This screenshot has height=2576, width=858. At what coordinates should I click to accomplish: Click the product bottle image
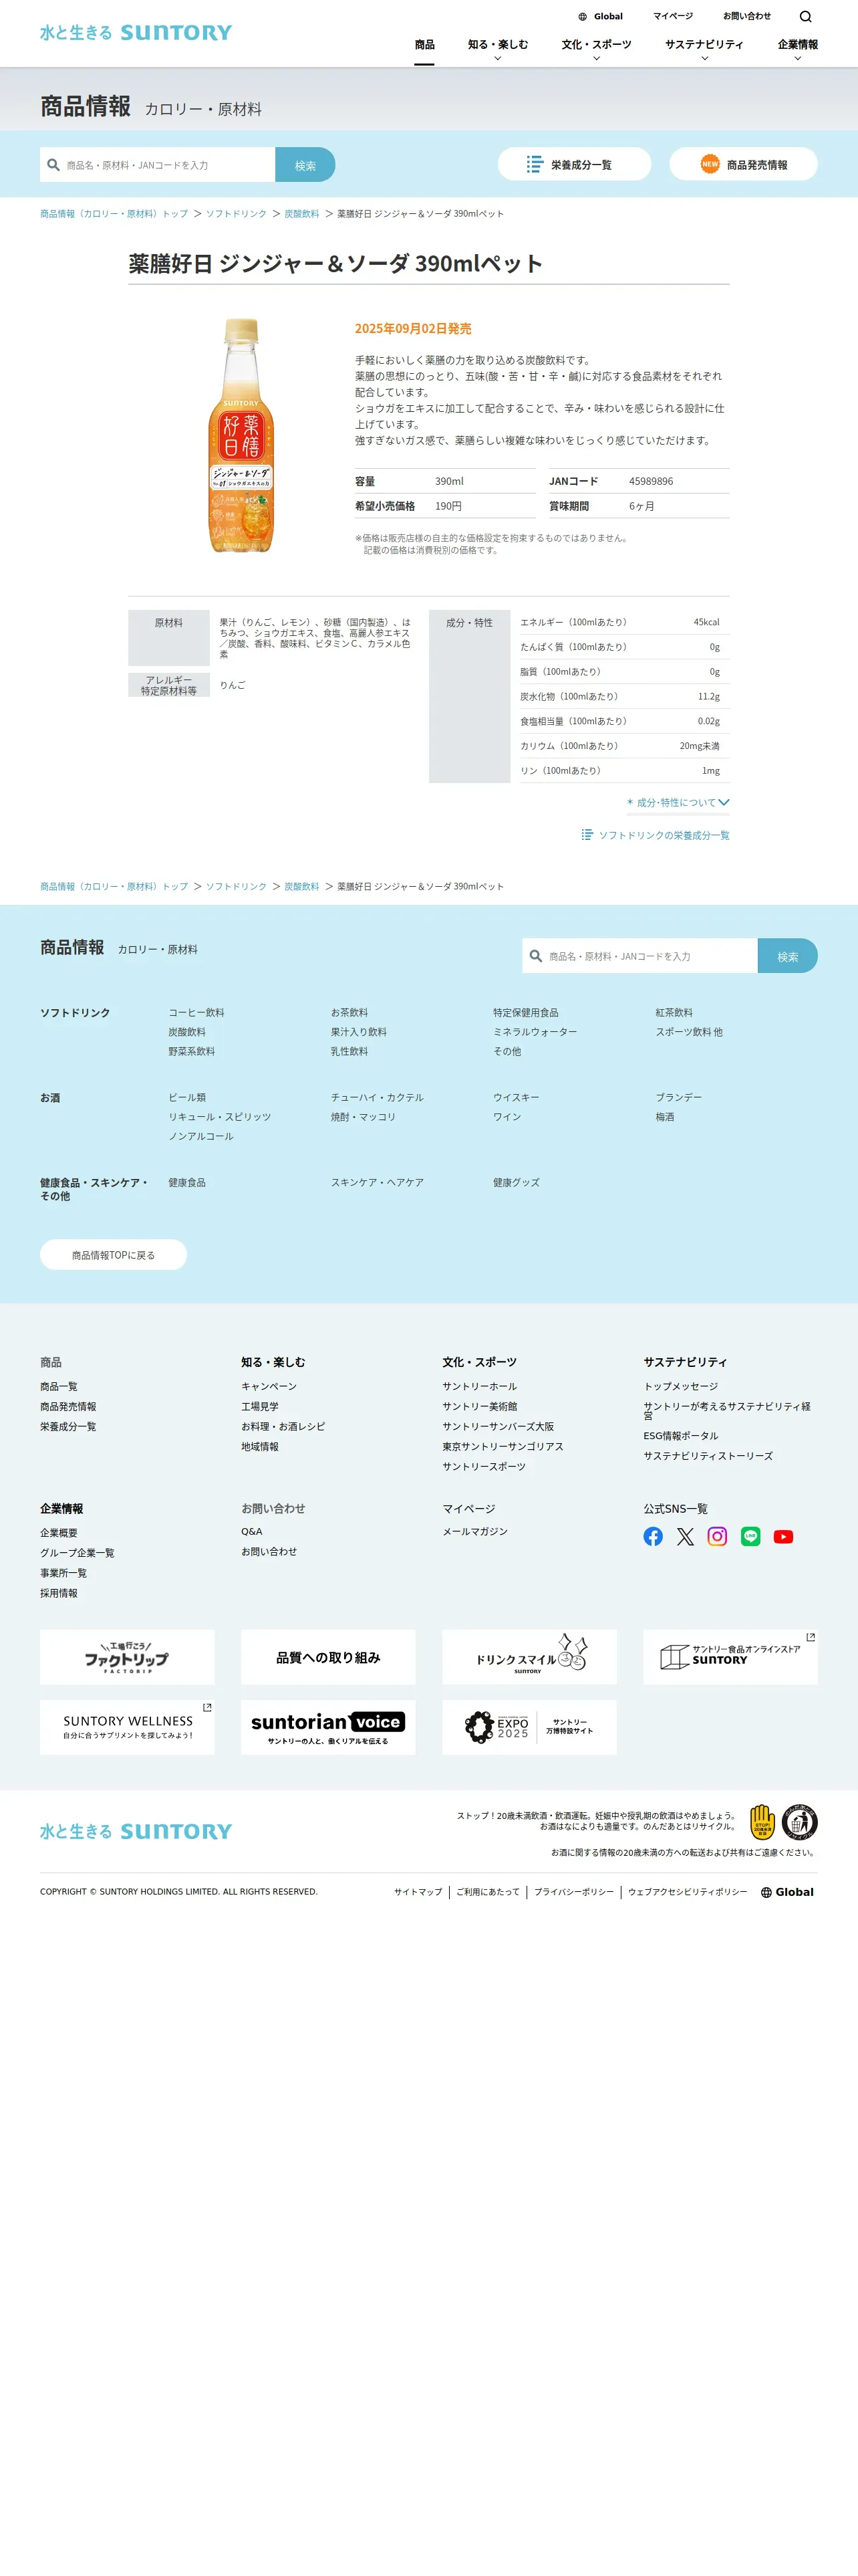[x=241, y=435]
